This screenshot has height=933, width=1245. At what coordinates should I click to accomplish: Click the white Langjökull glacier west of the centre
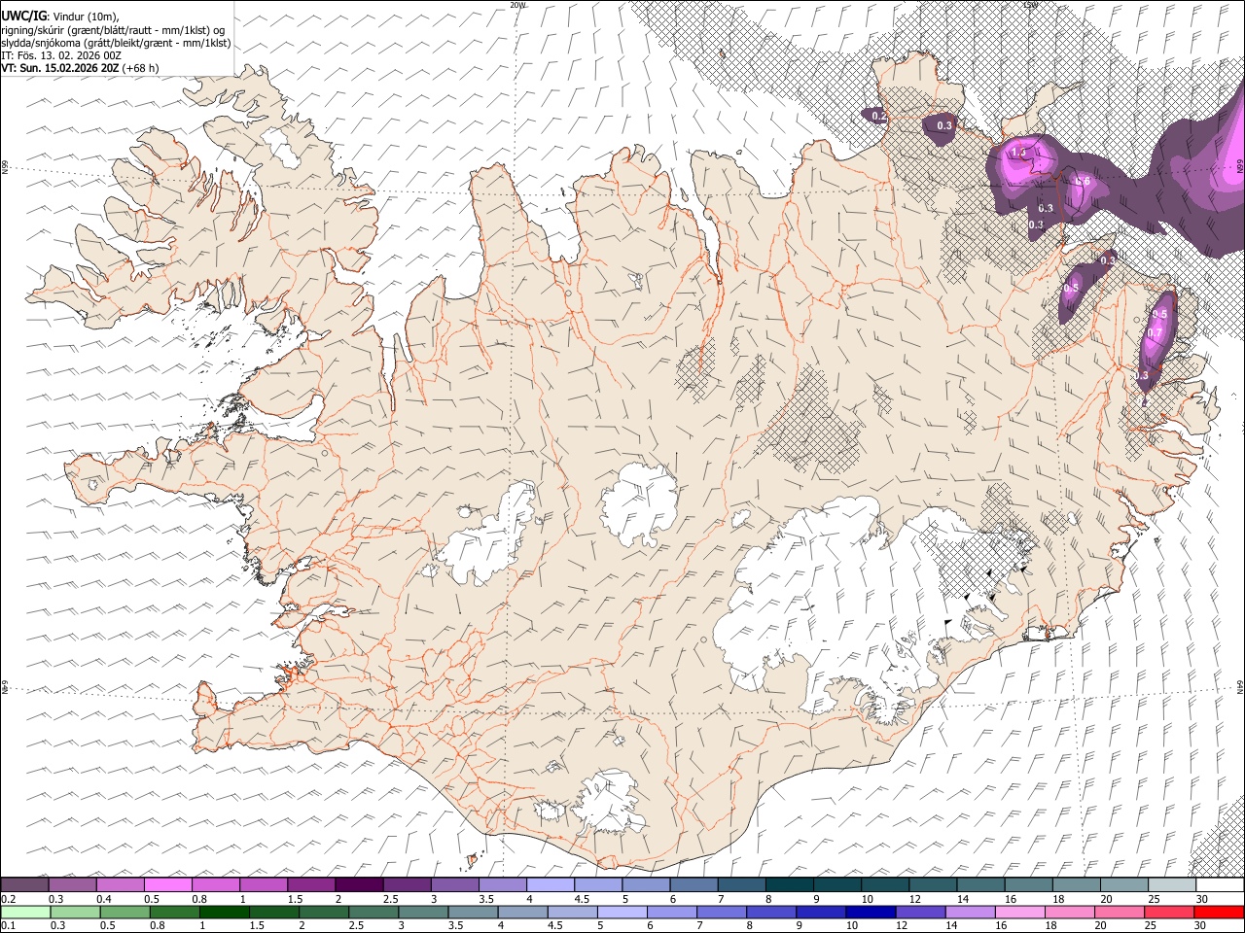(x=489, y=537)
